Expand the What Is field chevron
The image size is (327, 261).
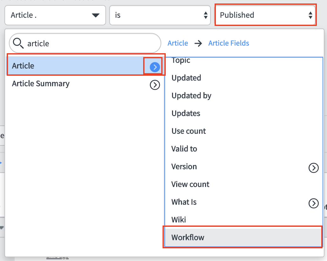313,203
